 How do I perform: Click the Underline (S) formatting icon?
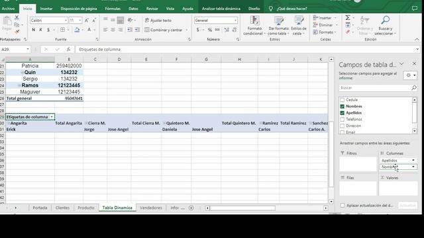[48, 30]
